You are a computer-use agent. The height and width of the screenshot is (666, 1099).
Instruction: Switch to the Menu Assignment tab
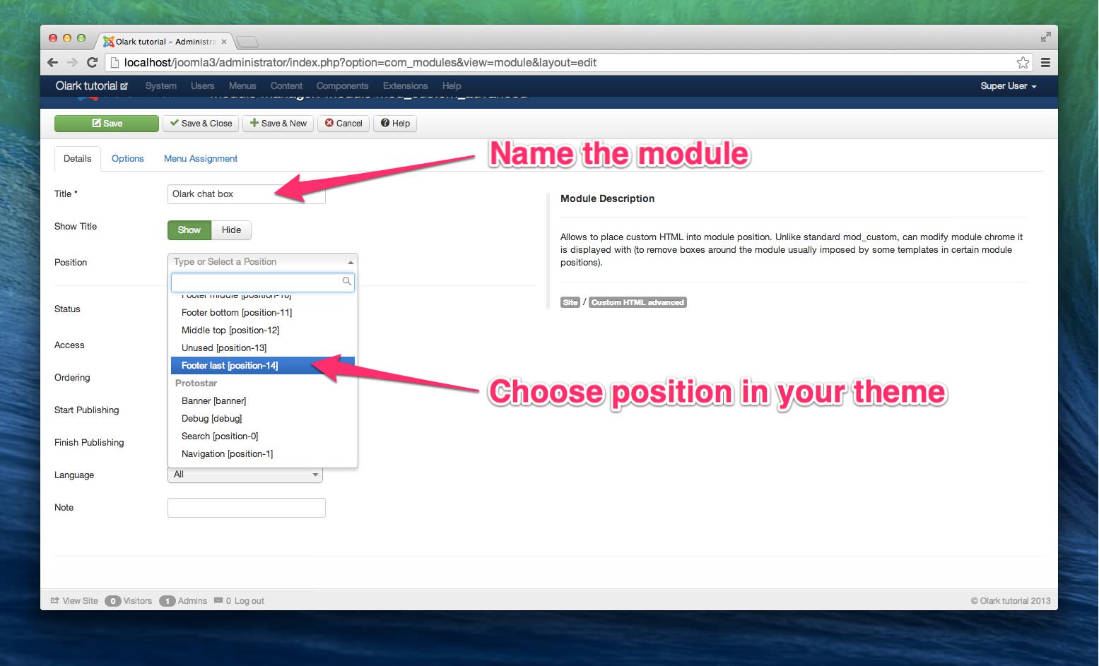coord(201,159)
